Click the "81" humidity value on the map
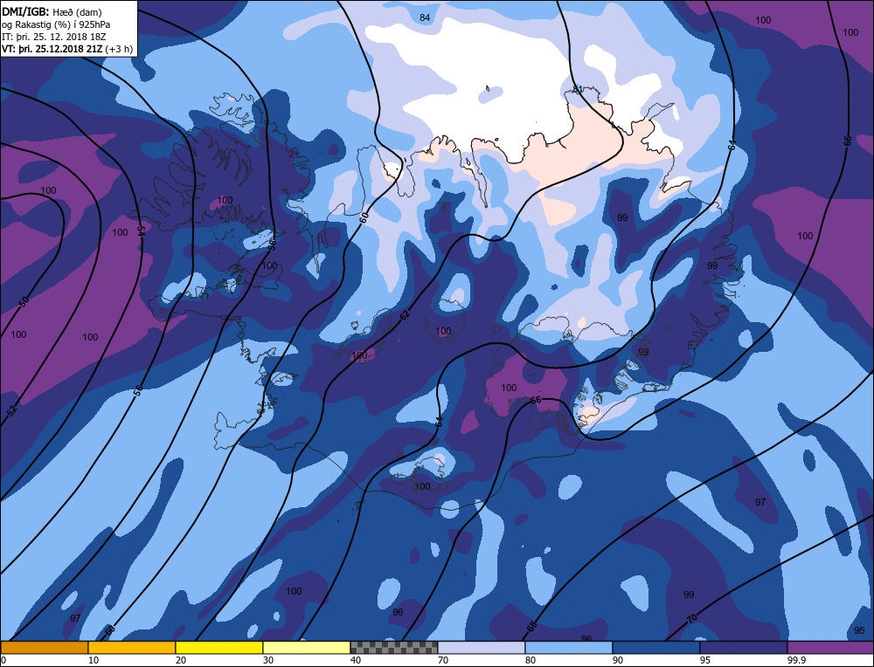The width and height of the screenshot is (874, 667). tap(578, 90)
